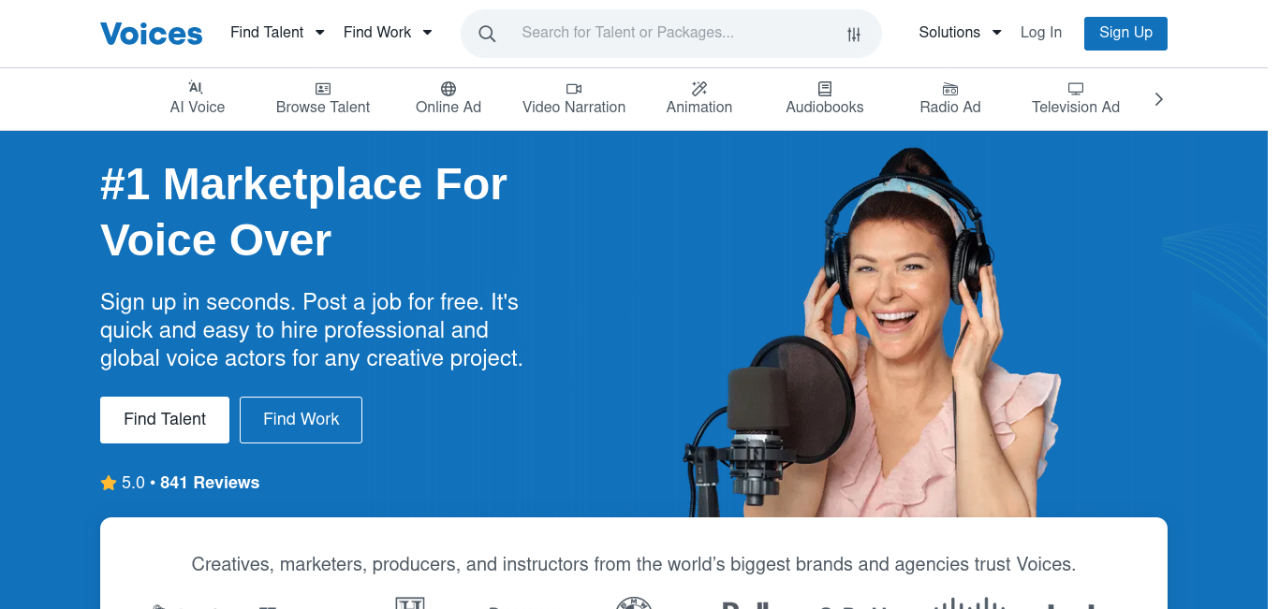
Task: Click the Log In link
Action: coord(1041,32)
